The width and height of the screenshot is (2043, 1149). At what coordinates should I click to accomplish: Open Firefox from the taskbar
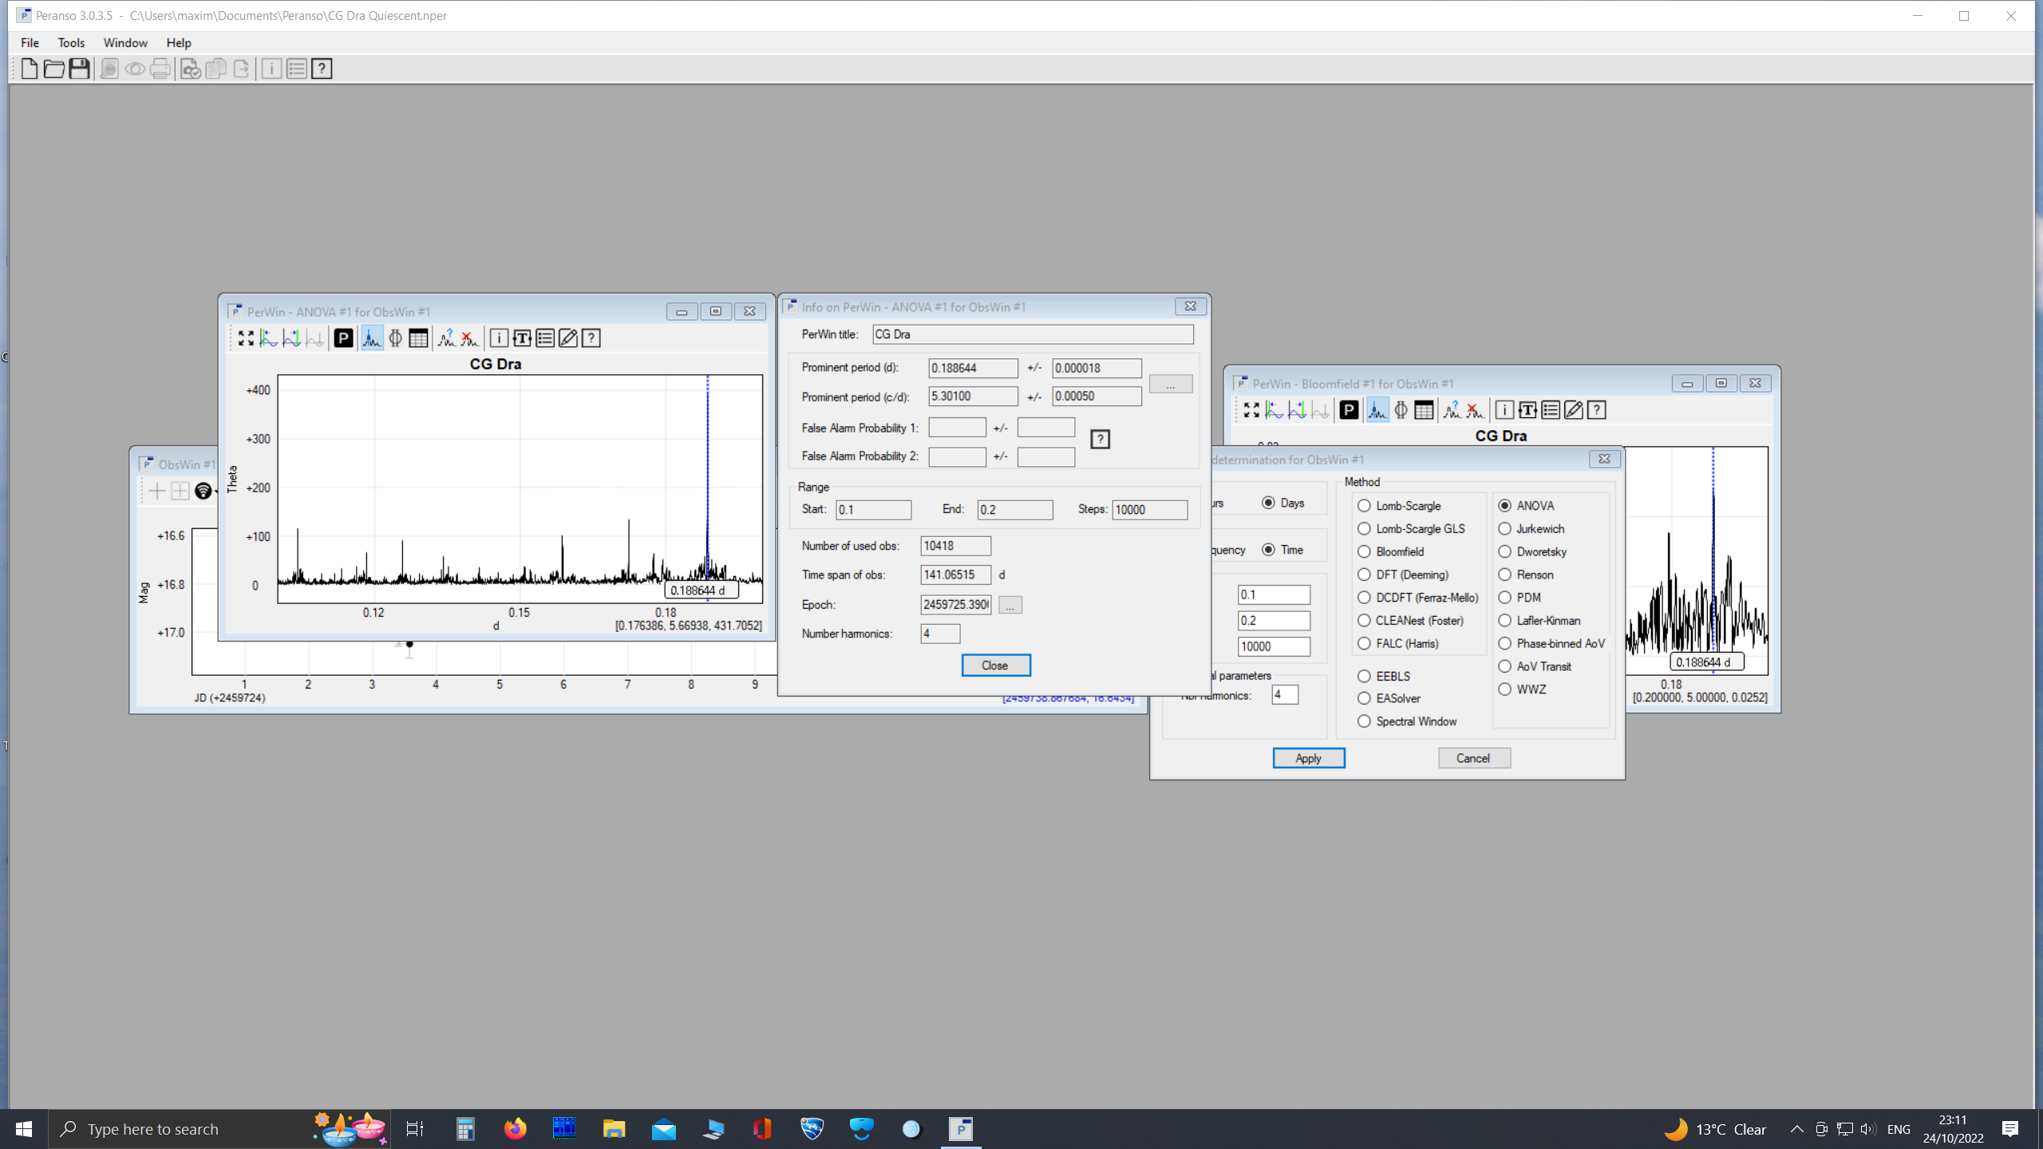[515, 1129]
